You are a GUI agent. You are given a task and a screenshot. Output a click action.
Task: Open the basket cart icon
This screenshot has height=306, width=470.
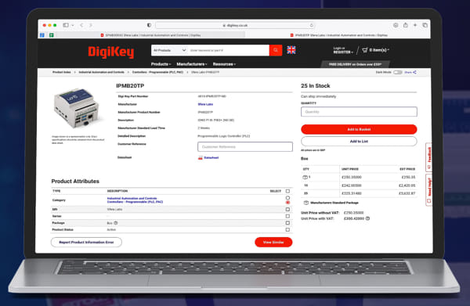(364, 50)
